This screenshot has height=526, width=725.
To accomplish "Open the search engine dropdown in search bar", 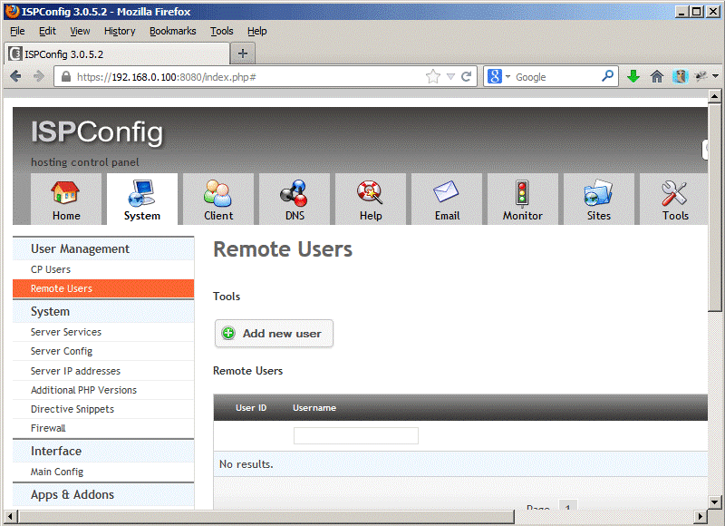I will 499,77.
